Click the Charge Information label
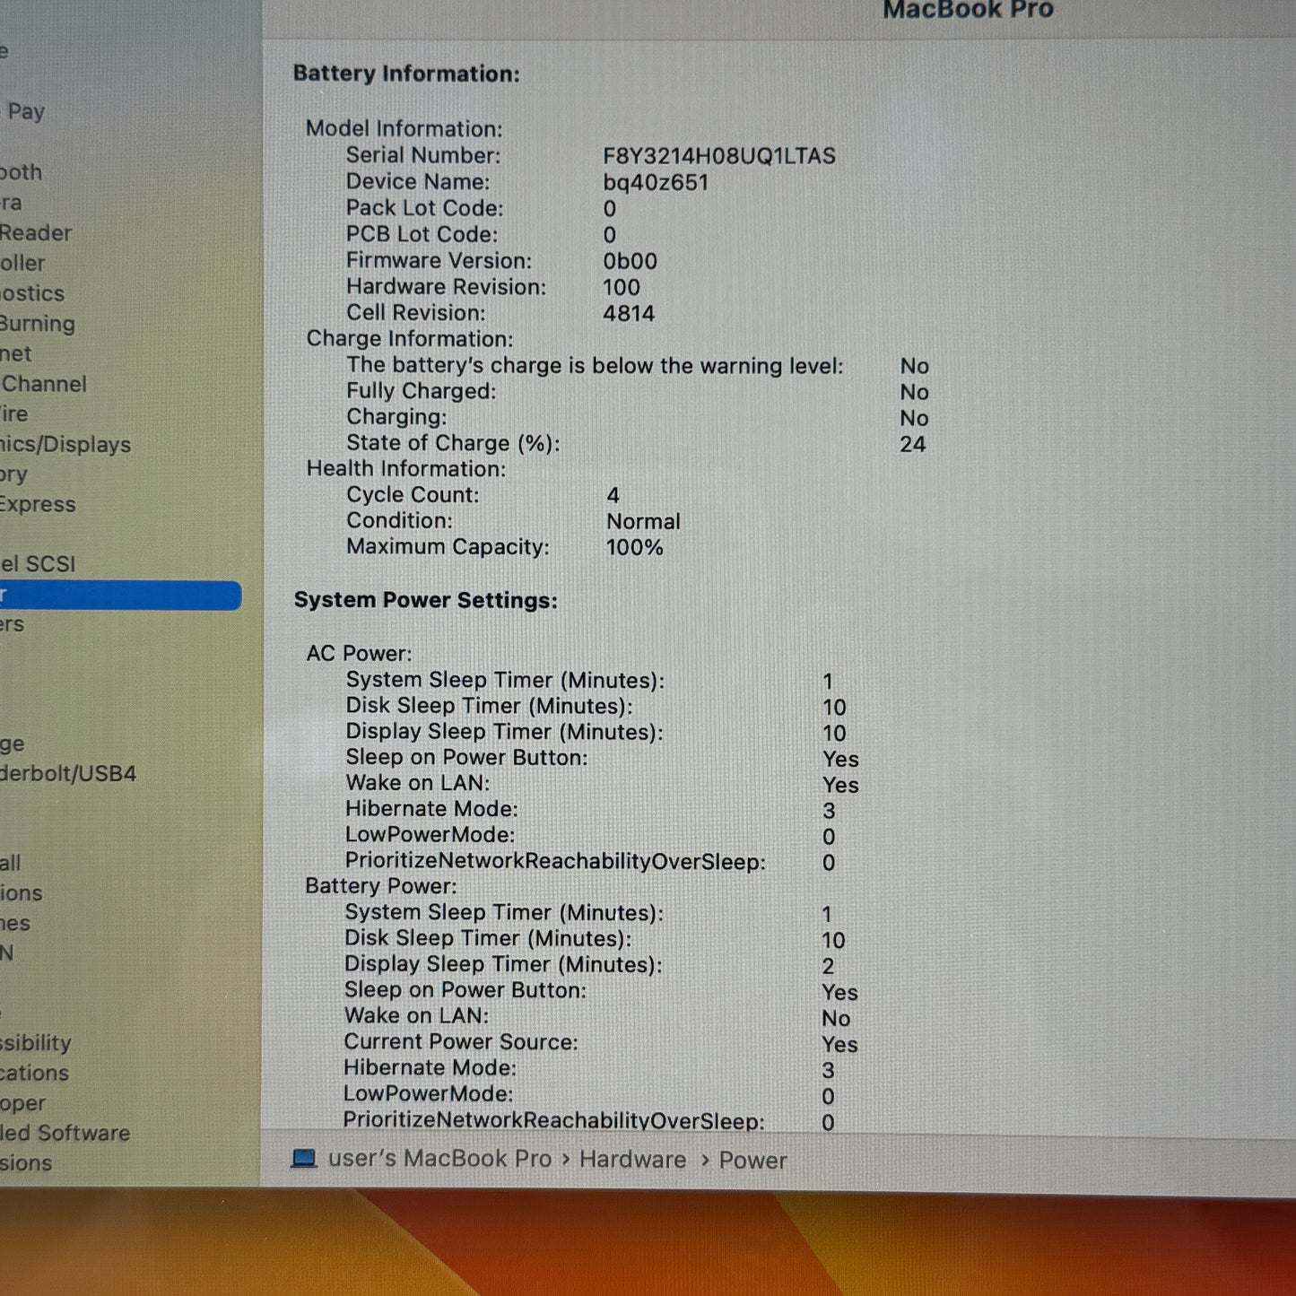 tap(410, 338)
